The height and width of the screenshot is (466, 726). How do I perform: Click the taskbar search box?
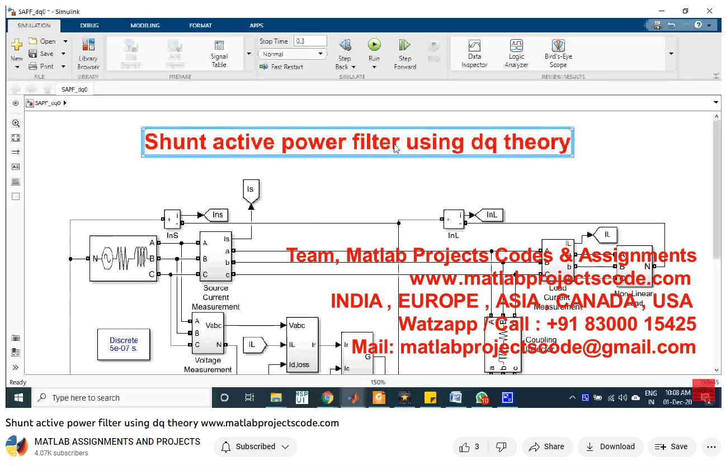point(121,398)
